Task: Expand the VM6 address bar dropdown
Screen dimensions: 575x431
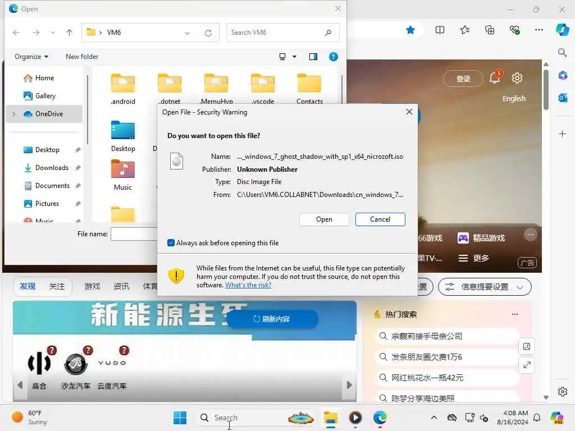Action: (188, 33)
